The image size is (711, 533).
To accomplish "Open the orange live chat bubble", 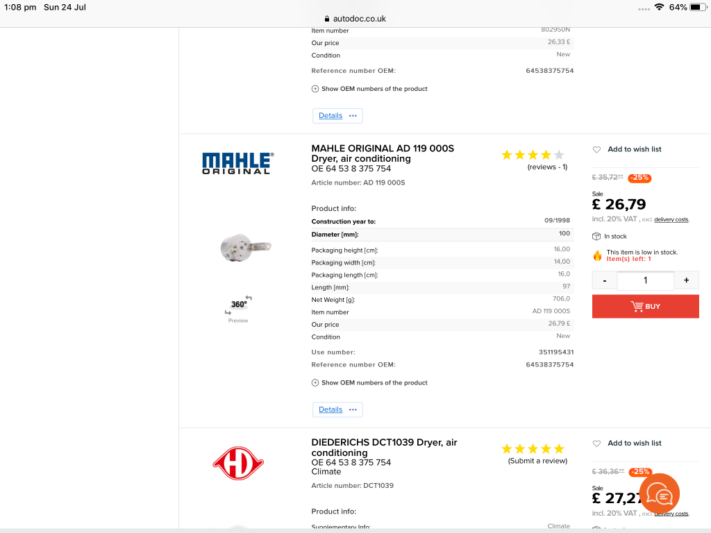I will (659, 494).
